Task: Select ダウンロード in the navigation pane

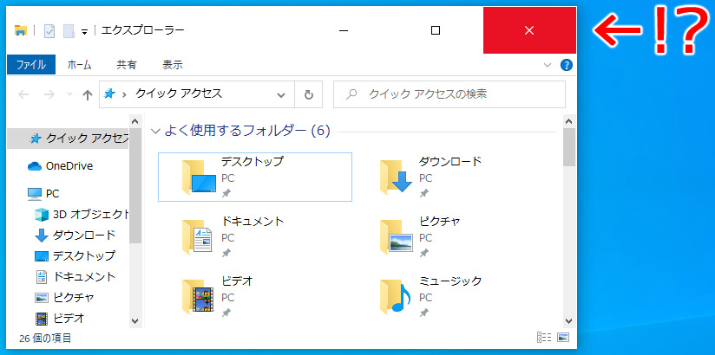Action: click(x=75, y=236)
